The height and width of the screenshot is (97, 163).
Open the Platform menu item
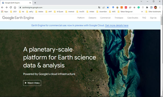pos(81,18)
